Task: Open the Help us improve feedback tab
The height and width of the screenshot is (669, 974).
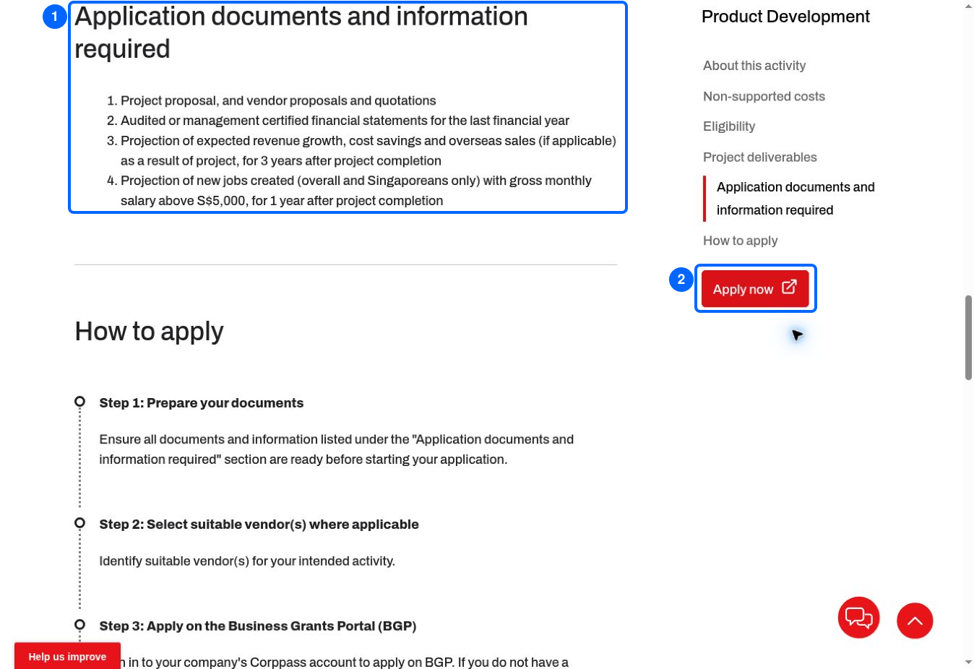Action: pos(67,656)
